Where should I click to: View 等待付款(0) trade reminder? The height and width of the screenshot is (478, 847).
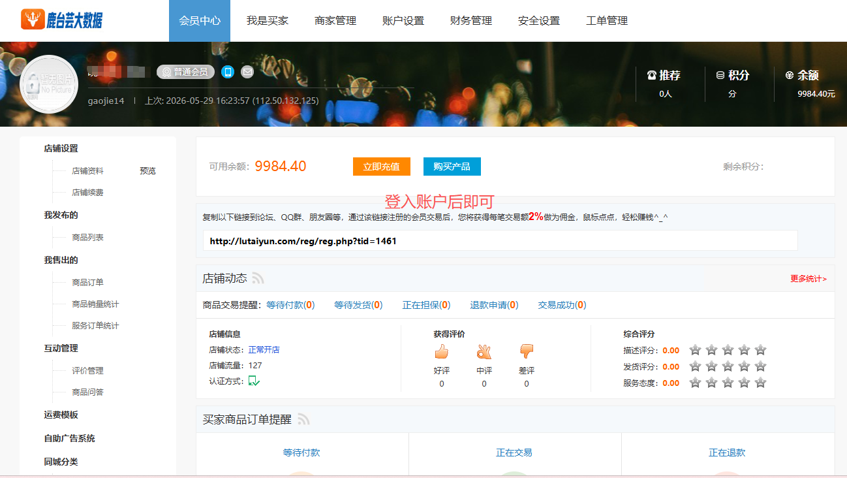290,305
